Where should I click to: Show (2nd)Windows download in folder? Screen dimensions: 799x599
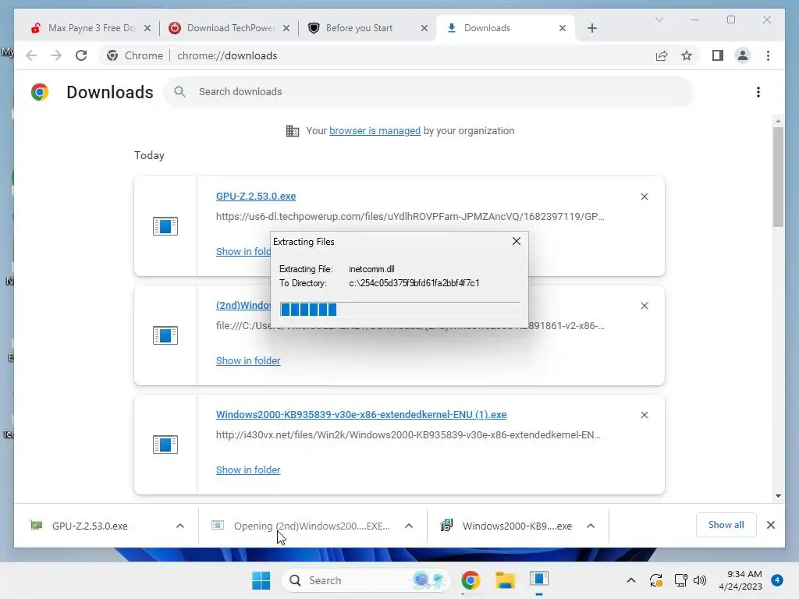248,360
